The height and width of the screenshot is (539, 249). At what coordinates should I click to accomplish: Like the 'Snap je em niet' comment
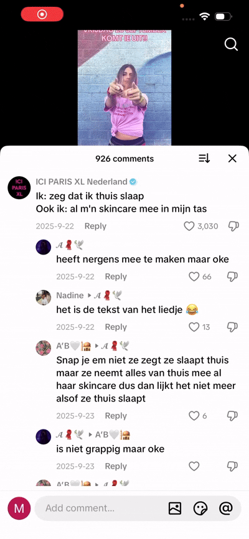(194, 416)
